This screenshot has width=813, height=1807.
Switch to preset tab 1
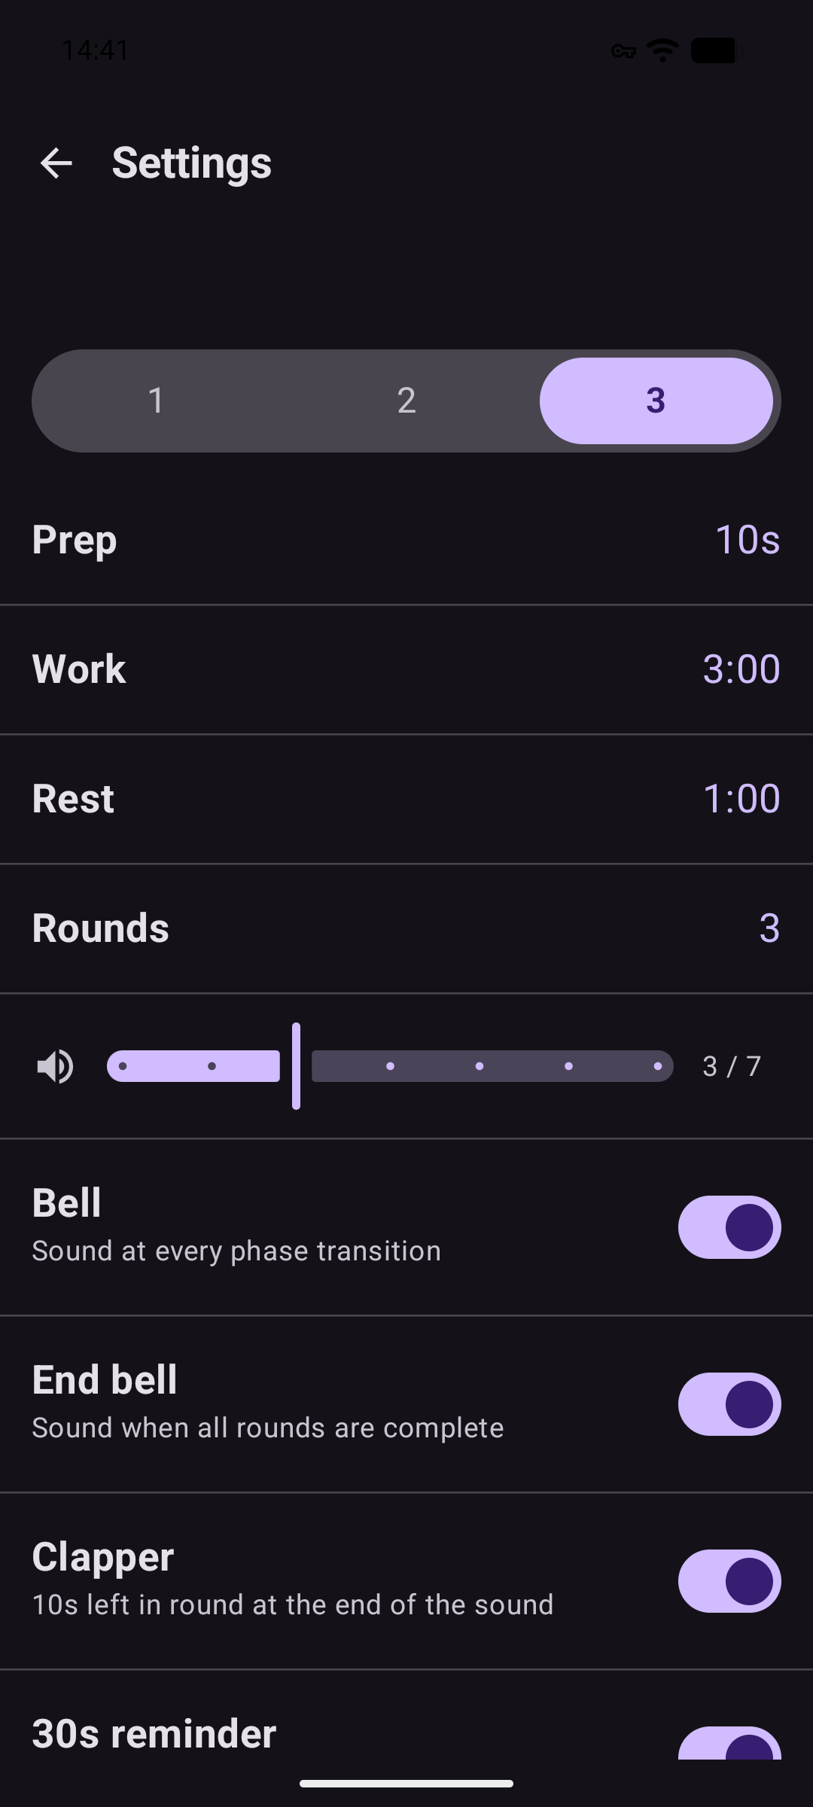tap(157, 401)
